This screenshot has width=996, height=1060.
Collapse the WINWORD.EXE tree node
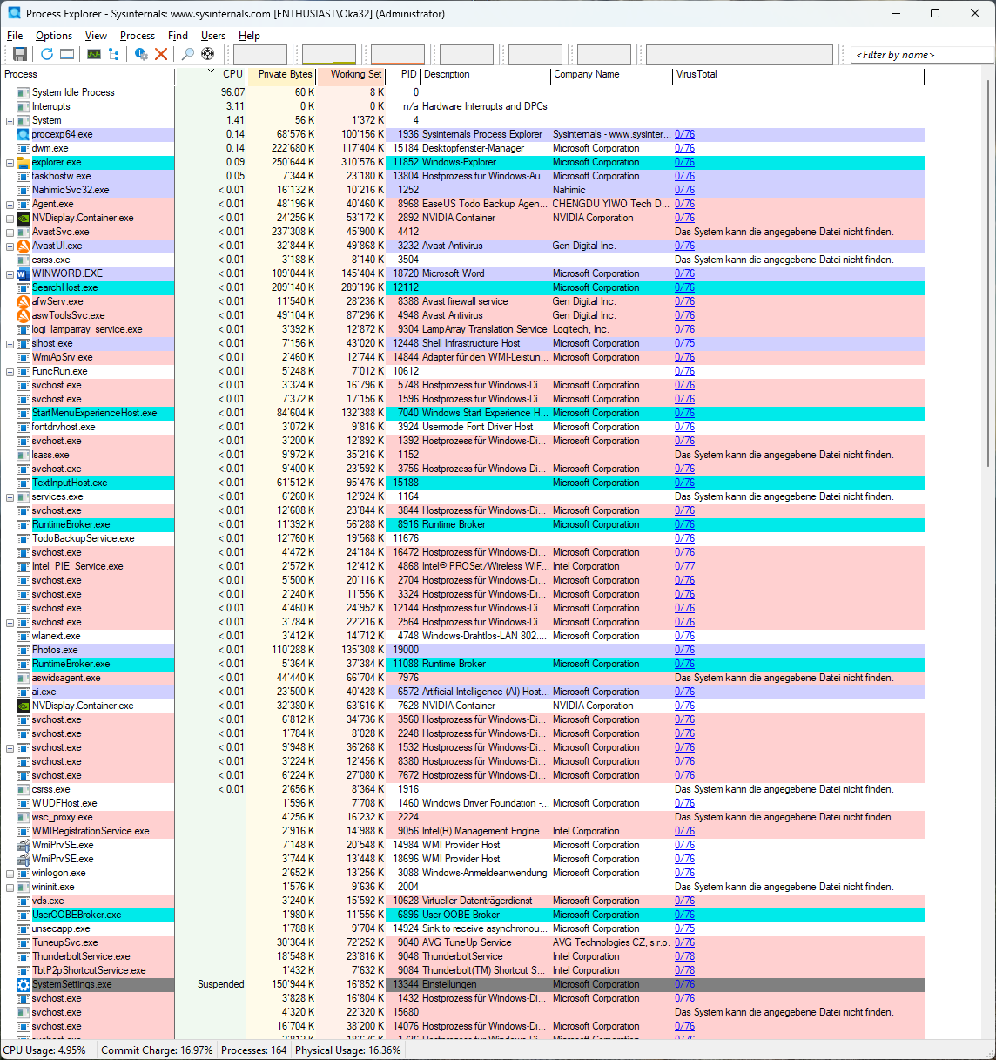tap(10, 274)
